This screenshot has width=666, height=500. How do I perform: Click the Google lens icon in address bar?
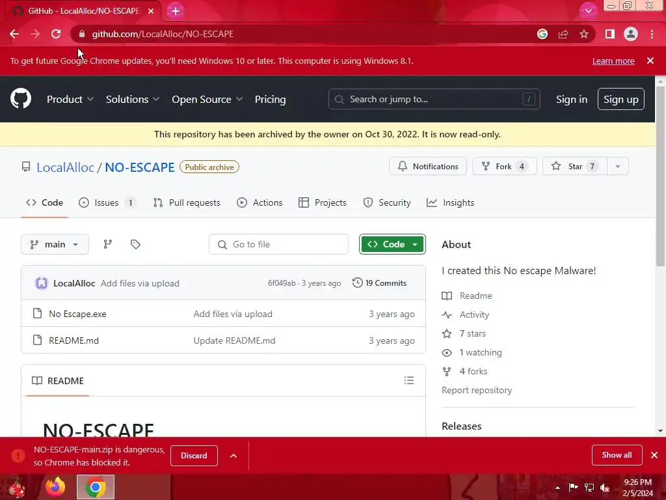[x=542, y=34]
